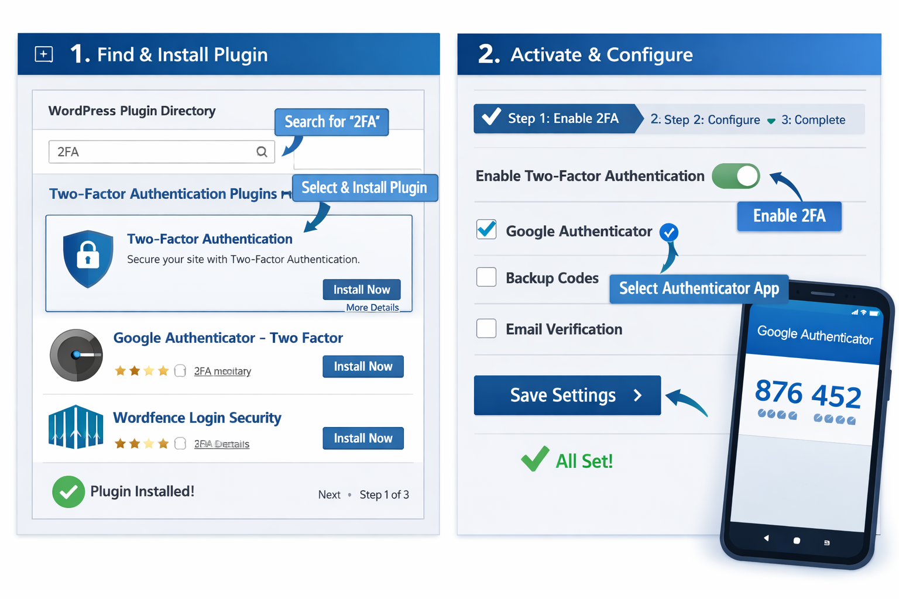Select the shield lock icon on Two-Factor Authentication plugin

[x=87, y=257]
